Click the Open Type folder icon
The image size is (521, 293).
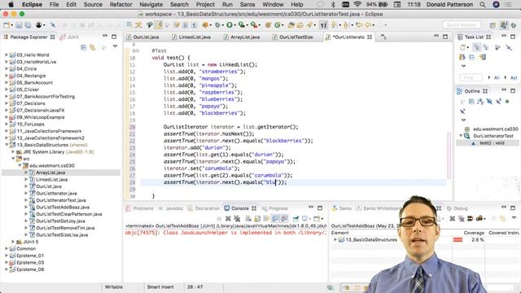coord(291,25)
